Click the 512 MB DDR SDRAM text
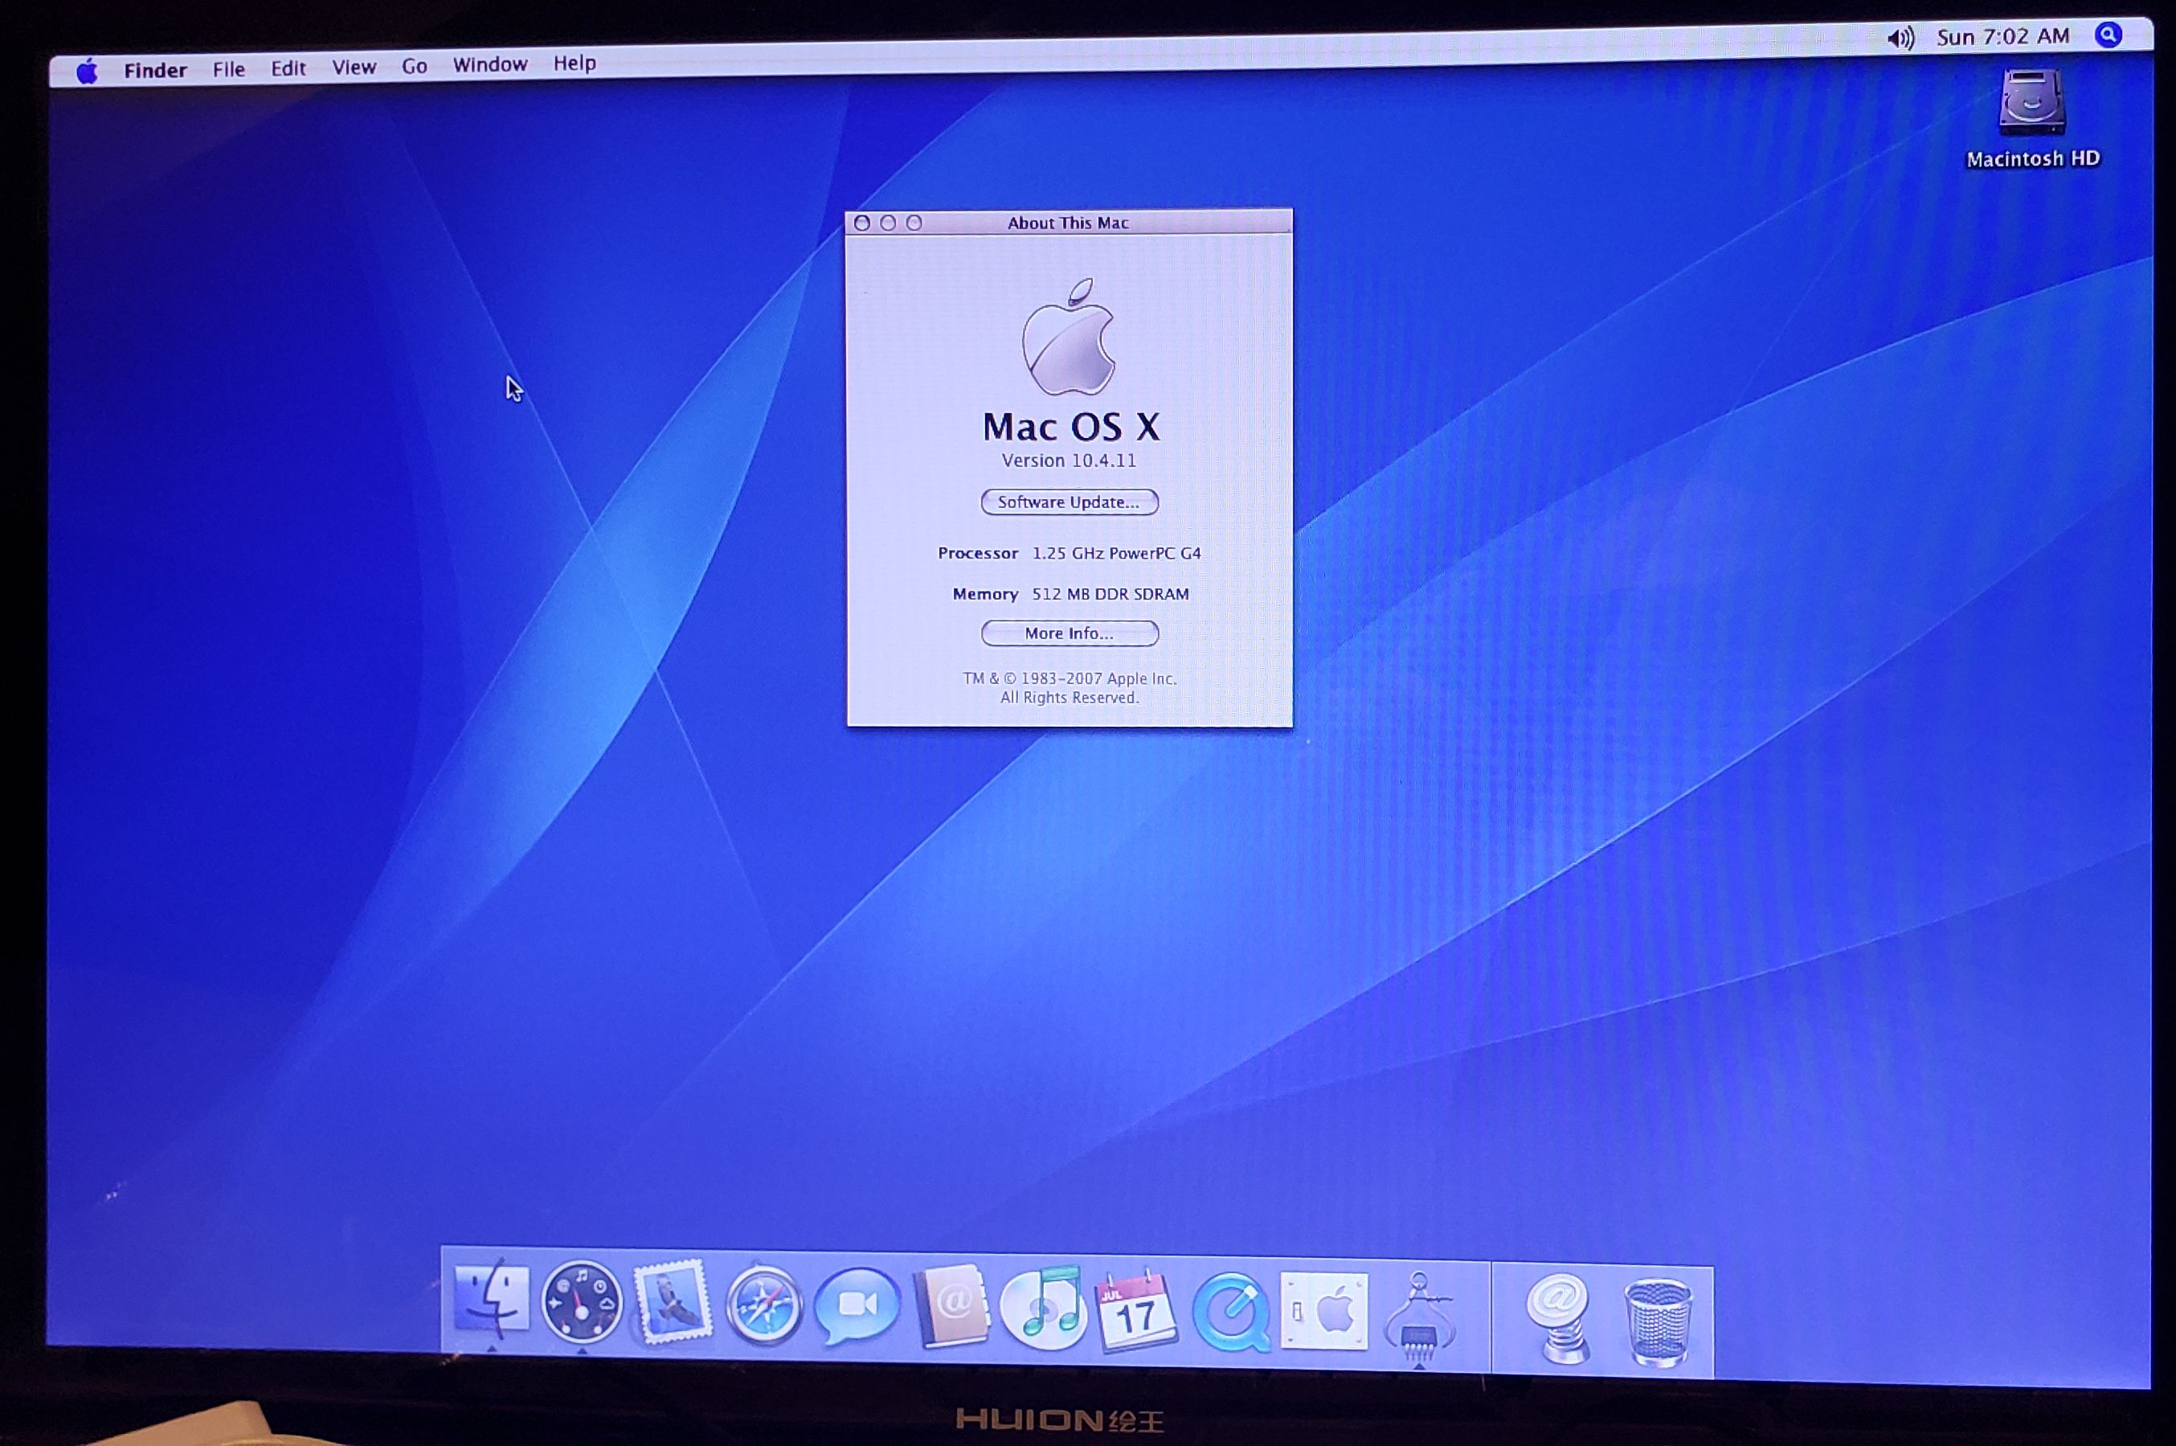2176x1446 pixels. [1110, 594]
